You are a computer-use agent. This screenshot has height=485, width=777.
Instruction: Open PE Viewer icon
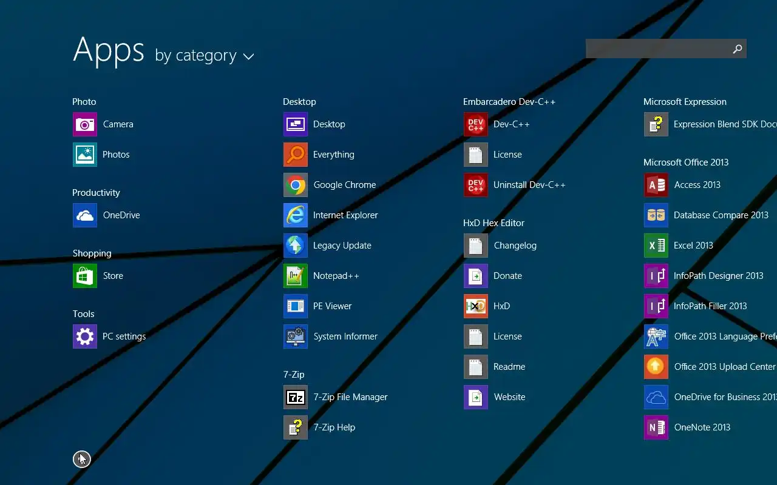coord(296,306)
